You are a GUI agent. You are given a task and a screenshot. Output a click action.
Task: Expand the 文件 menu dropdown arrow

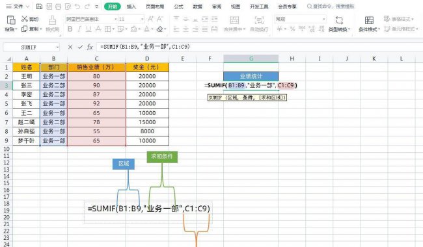coord(27,6)
